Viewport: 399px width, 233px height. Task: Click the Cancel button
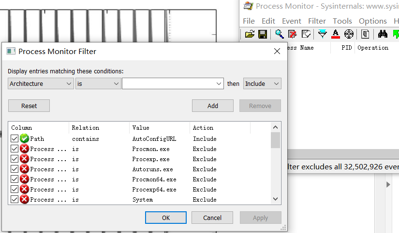point(212,218)
